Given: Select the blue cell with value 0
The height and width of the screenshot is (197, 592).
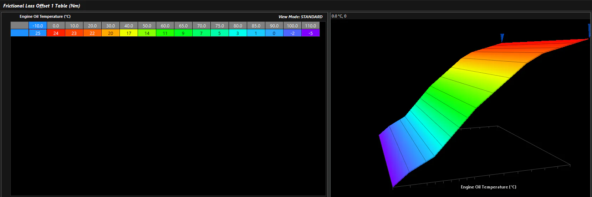Looking at the screenshot, I should [274, 33].
